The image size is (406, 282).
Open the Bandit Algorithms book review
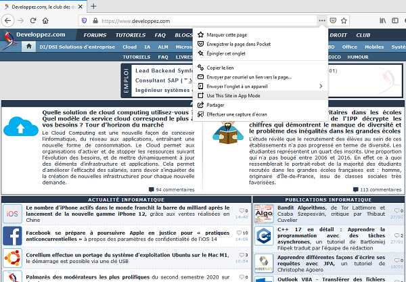point(332,214)
